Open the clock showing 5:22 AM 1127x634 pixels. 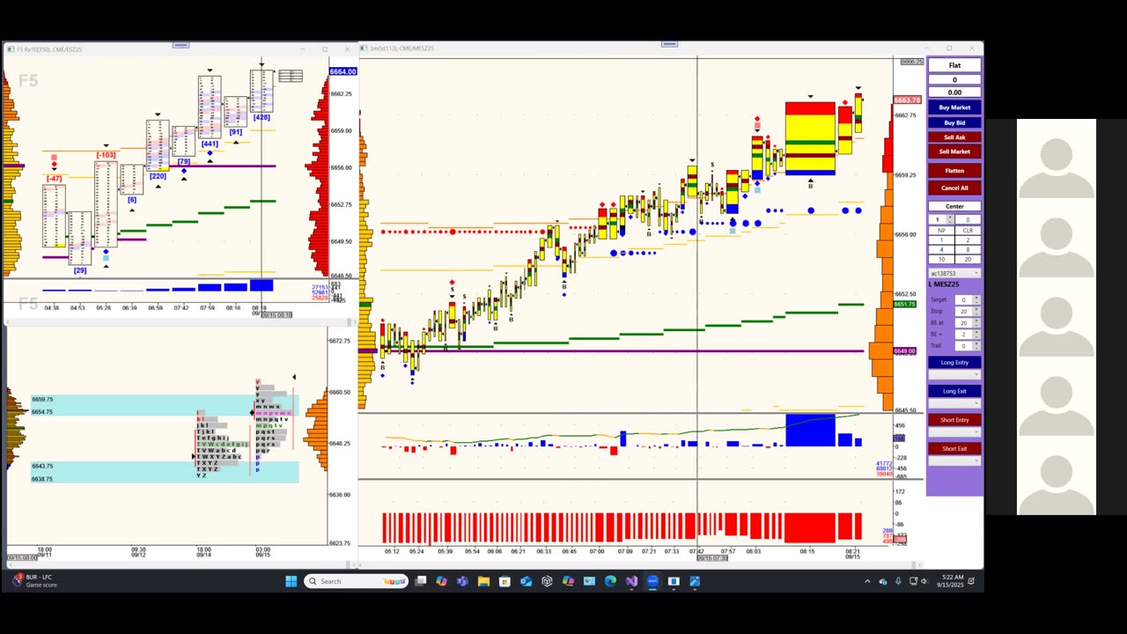(952, 581)
